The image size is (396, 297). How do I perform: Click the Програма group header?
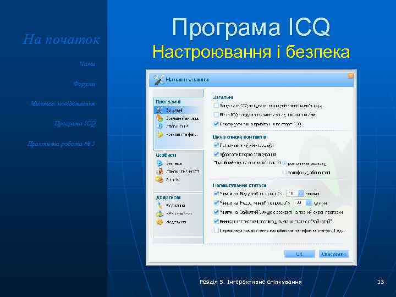[168, 102]
